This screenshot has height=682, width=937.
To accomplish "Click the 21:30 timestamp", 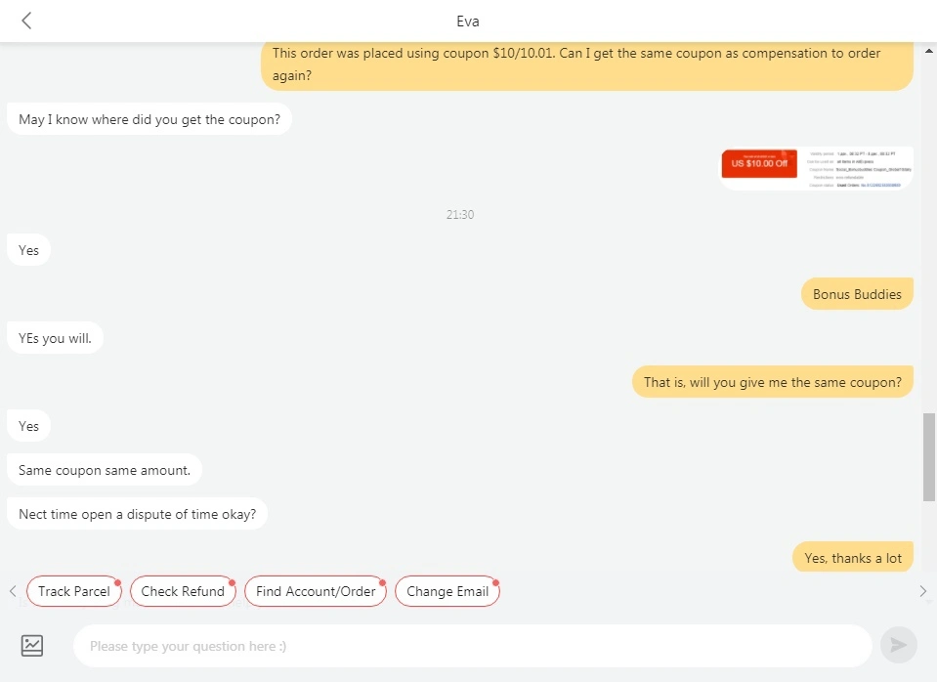I will point(460,215).
